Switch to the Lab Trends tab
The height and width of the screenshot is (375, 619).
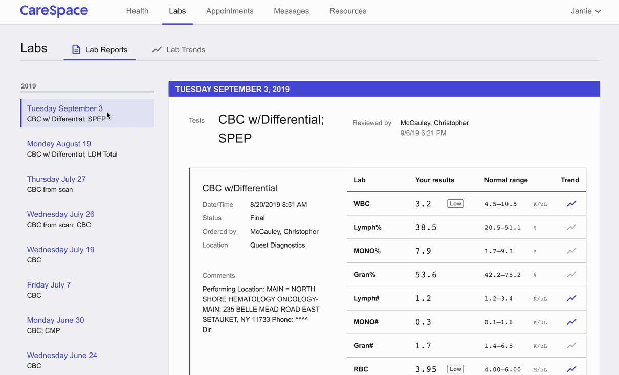pyautogui.click(x=179, y=50)
